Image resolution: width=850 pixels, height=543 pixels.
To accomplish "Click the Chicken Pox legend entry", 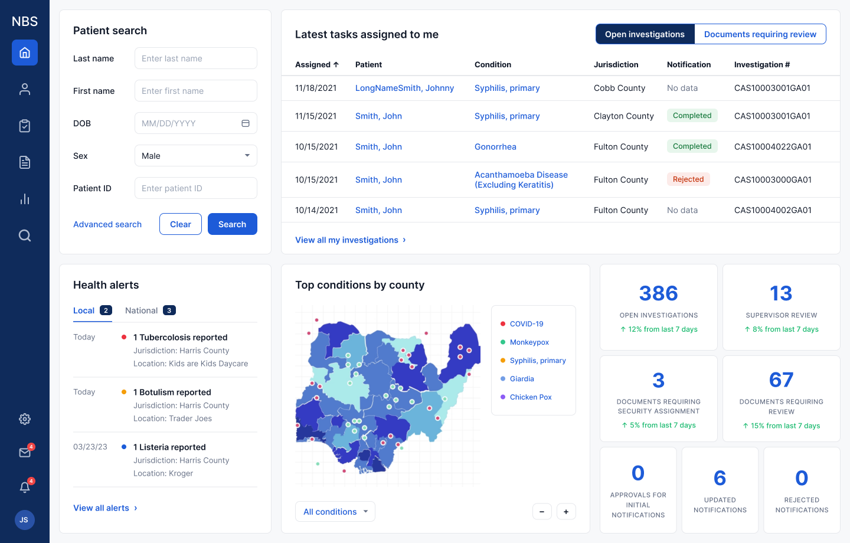I will 526,397.
